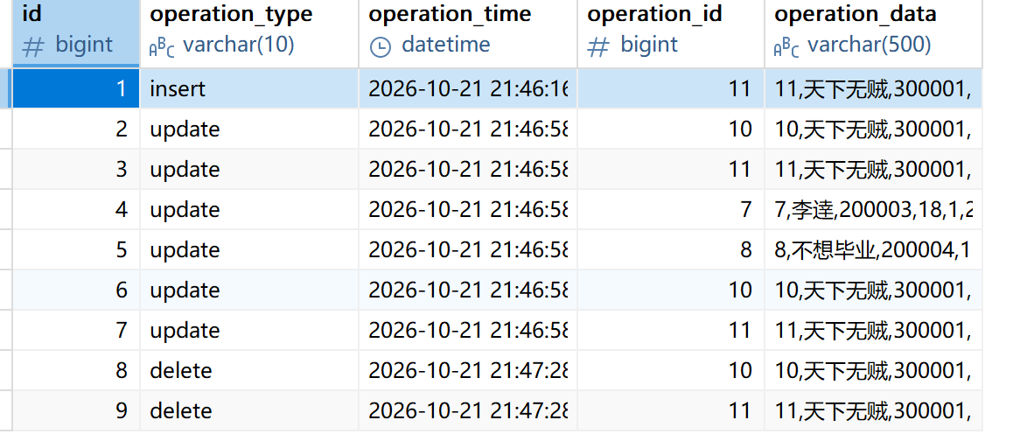
Task: Click id cell showing 4
Action: (x=76, y=209)
